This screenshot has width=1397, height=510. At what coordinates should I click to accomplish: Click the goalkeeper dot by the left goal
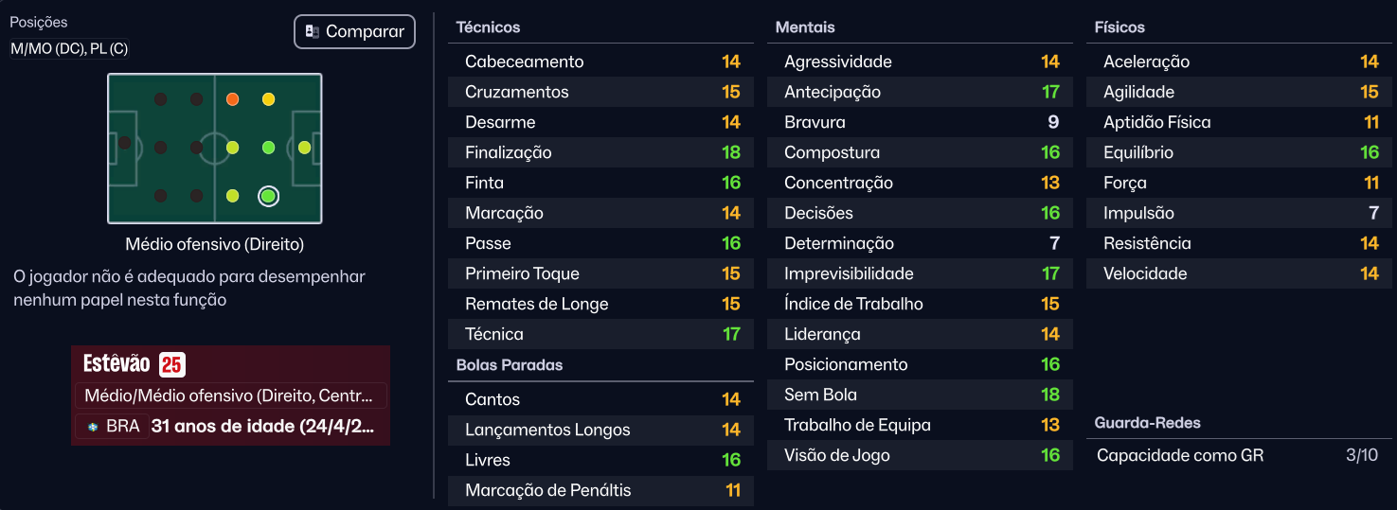coord(124,143)
